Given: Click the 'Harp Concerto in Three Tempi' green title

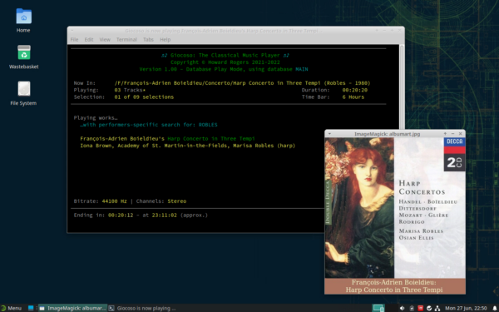Looking at the screenshot, I should pyautogui.click(x=211, y=138).
